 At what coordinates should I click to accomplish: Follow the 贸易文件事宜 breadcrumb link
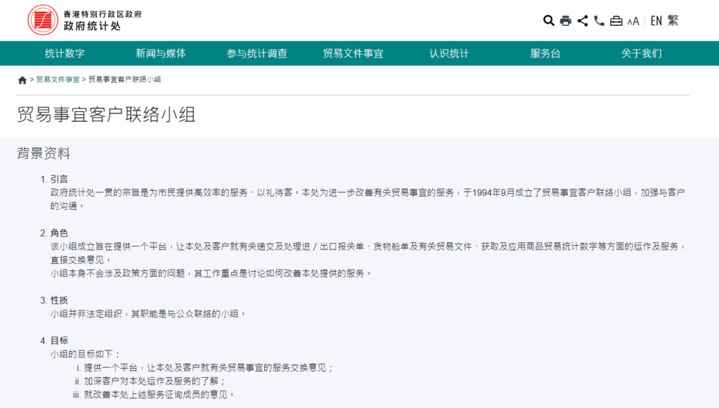[x=58, y=79]
